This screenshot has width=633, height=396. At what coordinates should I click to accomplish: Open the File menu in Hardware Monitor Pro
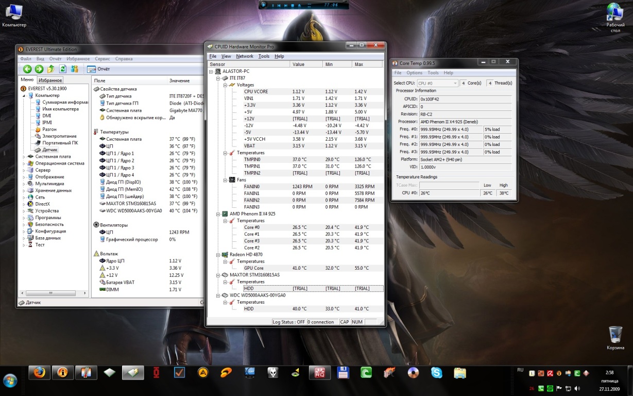pyautogui.click(x=213, y=56)
